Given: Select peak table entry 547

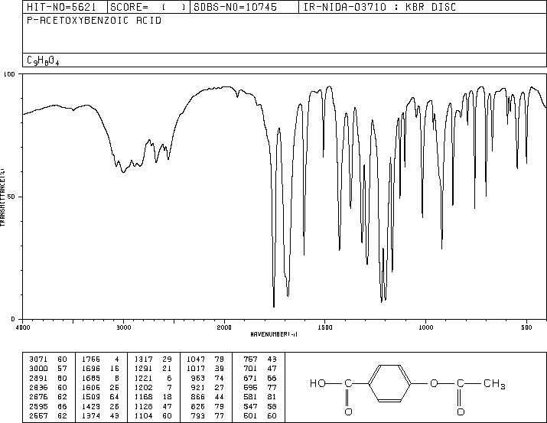Looking at the screenshot, I should pos(250,407).
